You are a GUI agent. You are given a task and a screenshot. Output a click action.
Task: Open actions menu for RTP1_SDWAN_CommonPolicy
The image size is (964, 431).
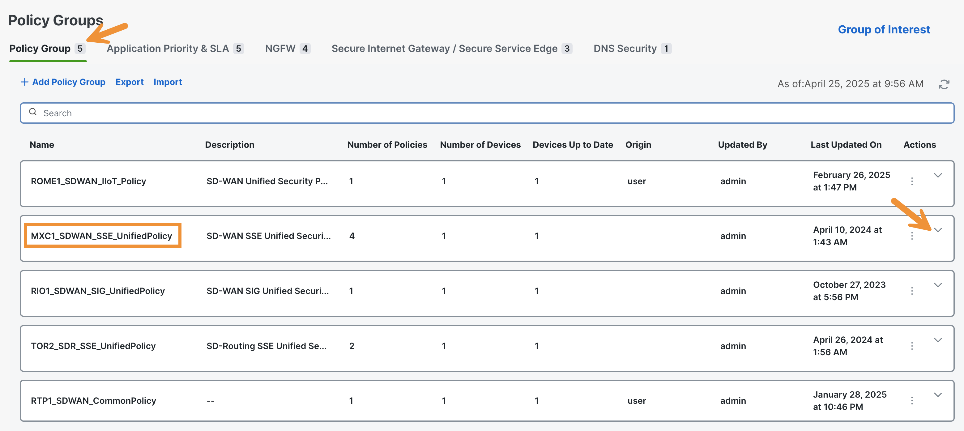(912, 401)
